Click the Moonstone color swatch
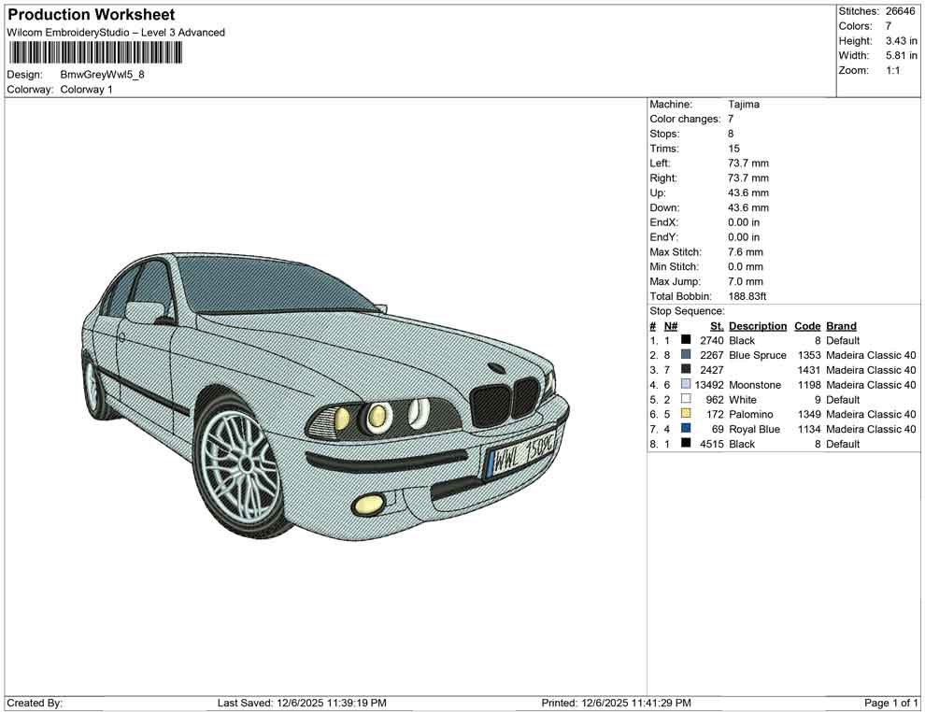Screen dimensions: 925x712 point(685,385)
